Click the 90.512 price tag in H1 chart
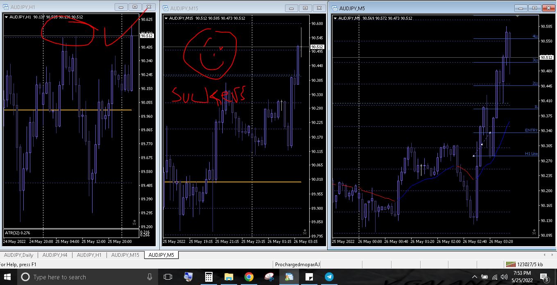The width and height of the screenshot is (557, 285). click(x=146, y=36)
